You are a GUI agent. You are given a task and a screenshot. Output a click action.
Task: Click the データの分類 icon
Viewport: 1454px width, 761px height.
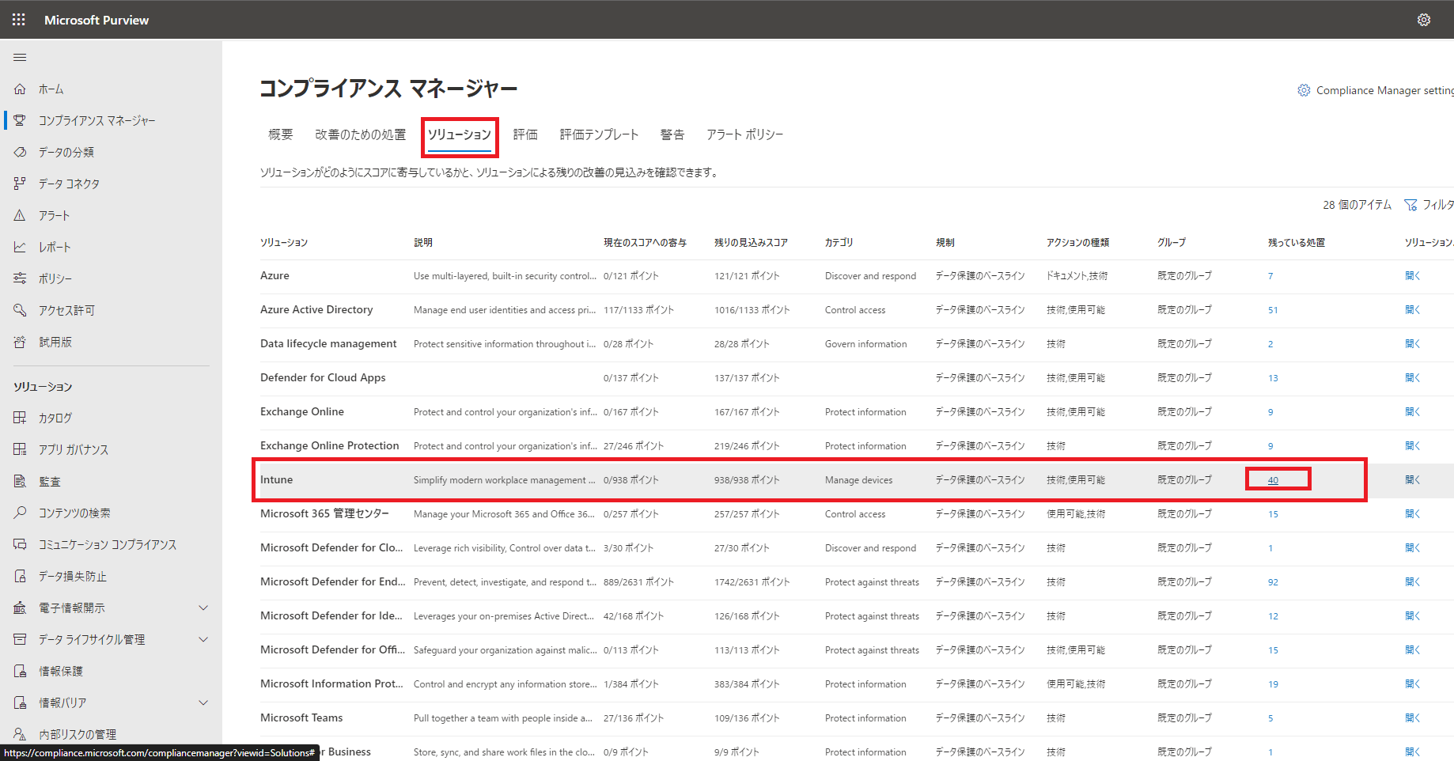20,152
